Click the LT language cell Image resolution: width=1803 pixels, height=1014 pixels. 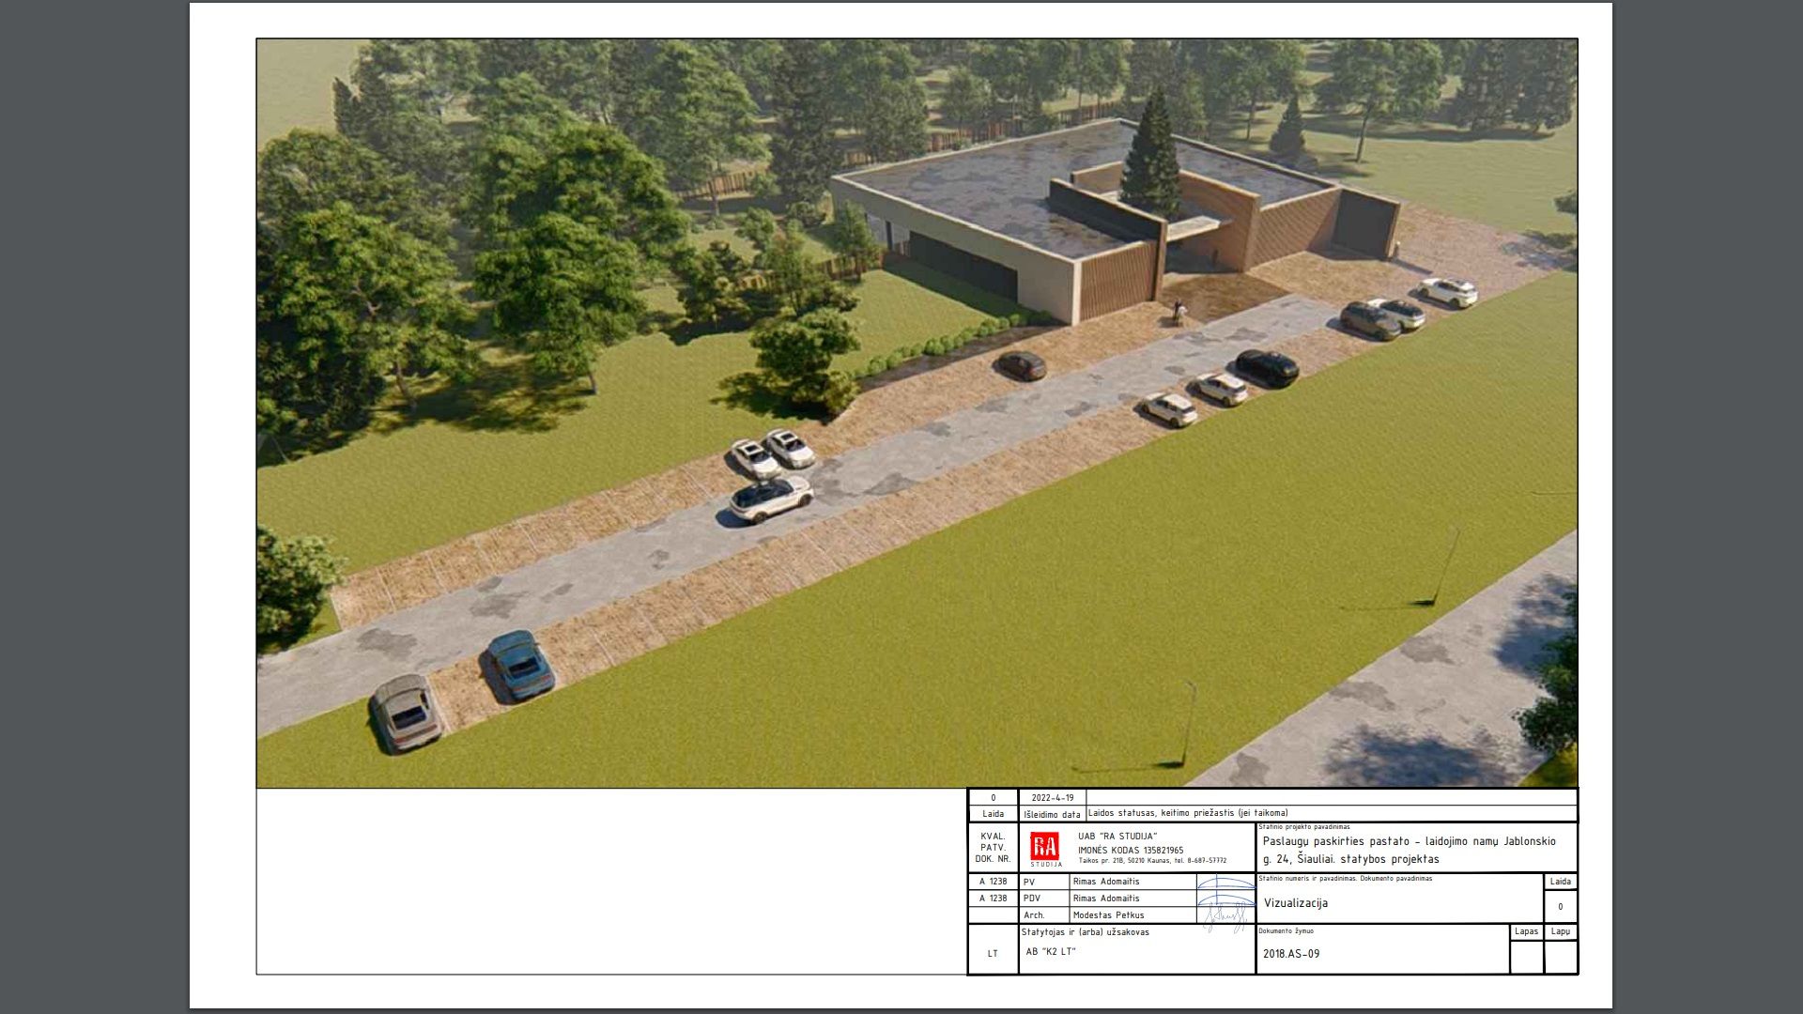(993, 954)
